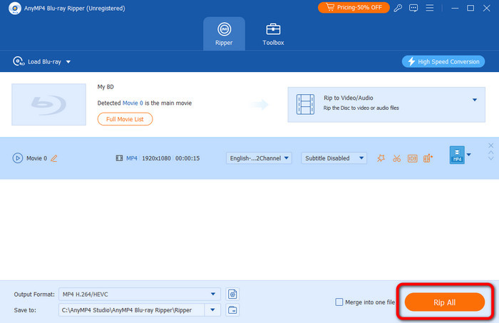The image size is (499, 323).
Task: Open the Rip to Video/Audio dropdown
Action: [x=386, y=105]
